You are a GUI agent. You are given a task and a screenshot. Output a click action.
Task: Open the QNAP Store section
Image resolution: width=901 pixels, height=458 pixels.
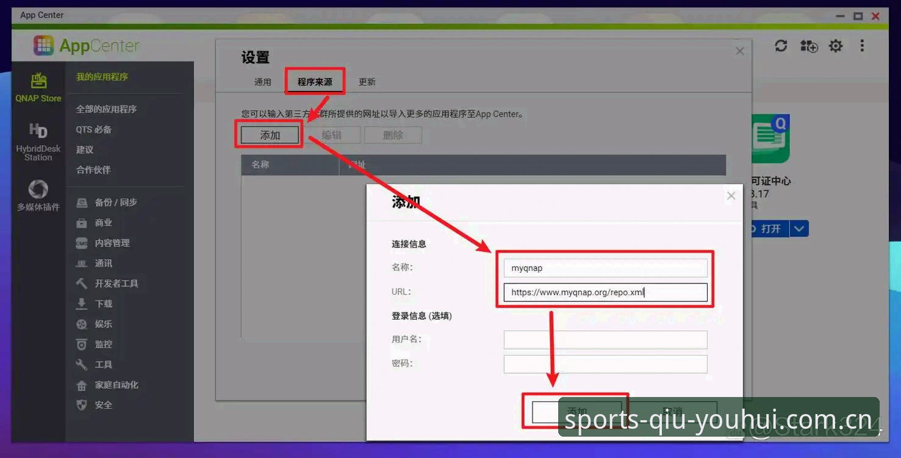[x=38, y=87]
